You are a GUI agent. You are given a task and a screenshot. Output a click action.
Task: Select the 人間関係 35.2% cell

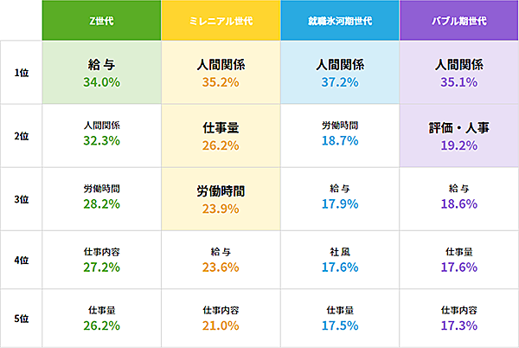pyautogui.click(x=221, y=73)
